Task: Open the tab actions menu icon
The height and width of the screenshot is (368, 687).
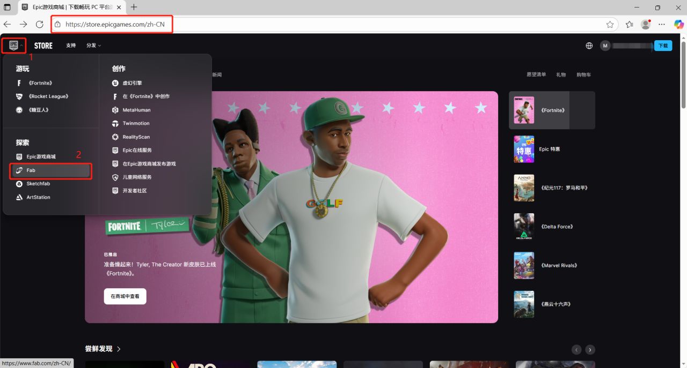Action: coord(8,7)
